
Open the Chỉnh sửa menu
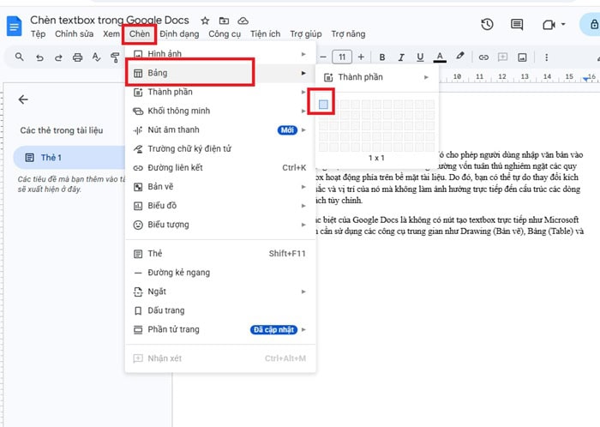(75, 34)
